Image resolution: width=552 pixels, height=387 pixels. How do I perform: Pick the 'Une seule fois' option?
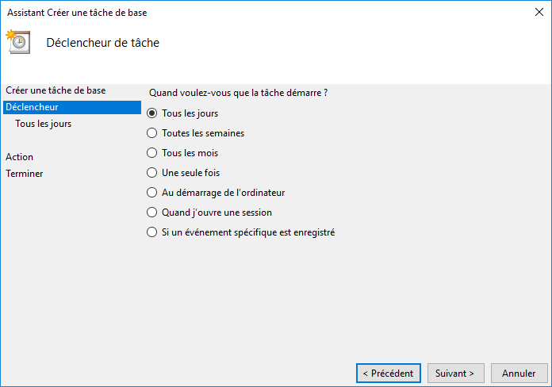[152, 173]
